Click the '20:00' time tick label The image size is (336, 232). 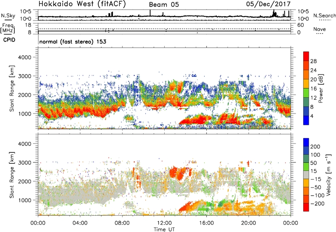[248, 223]
